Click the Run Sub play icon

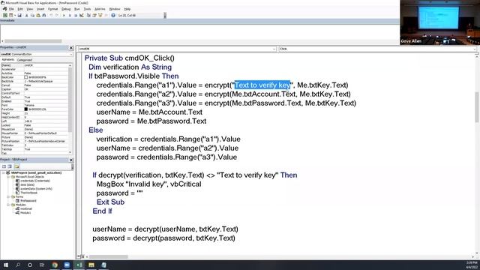point(64,15)
